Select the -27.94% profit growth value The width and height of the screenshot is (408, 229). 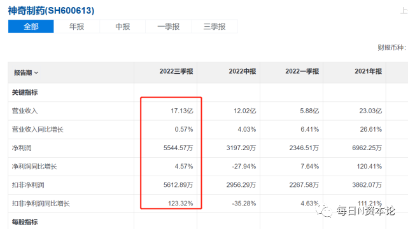pyautogui.click(x=244, y=167)
